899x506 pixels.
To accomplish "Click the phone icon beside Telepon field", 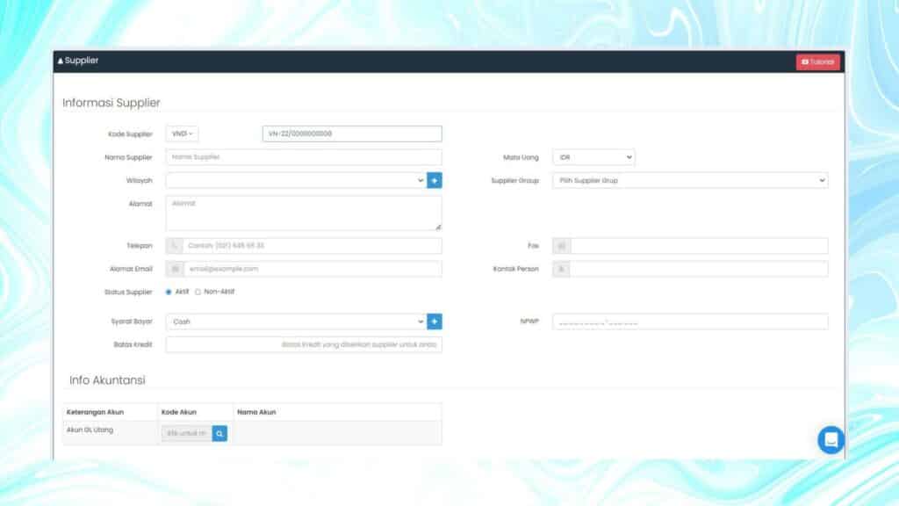I will point(174,245).
